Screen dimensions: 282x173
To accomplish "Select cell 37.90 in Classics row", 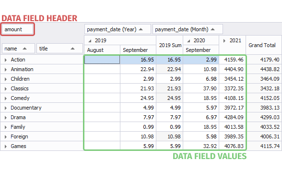I will (x=201, y=88).
